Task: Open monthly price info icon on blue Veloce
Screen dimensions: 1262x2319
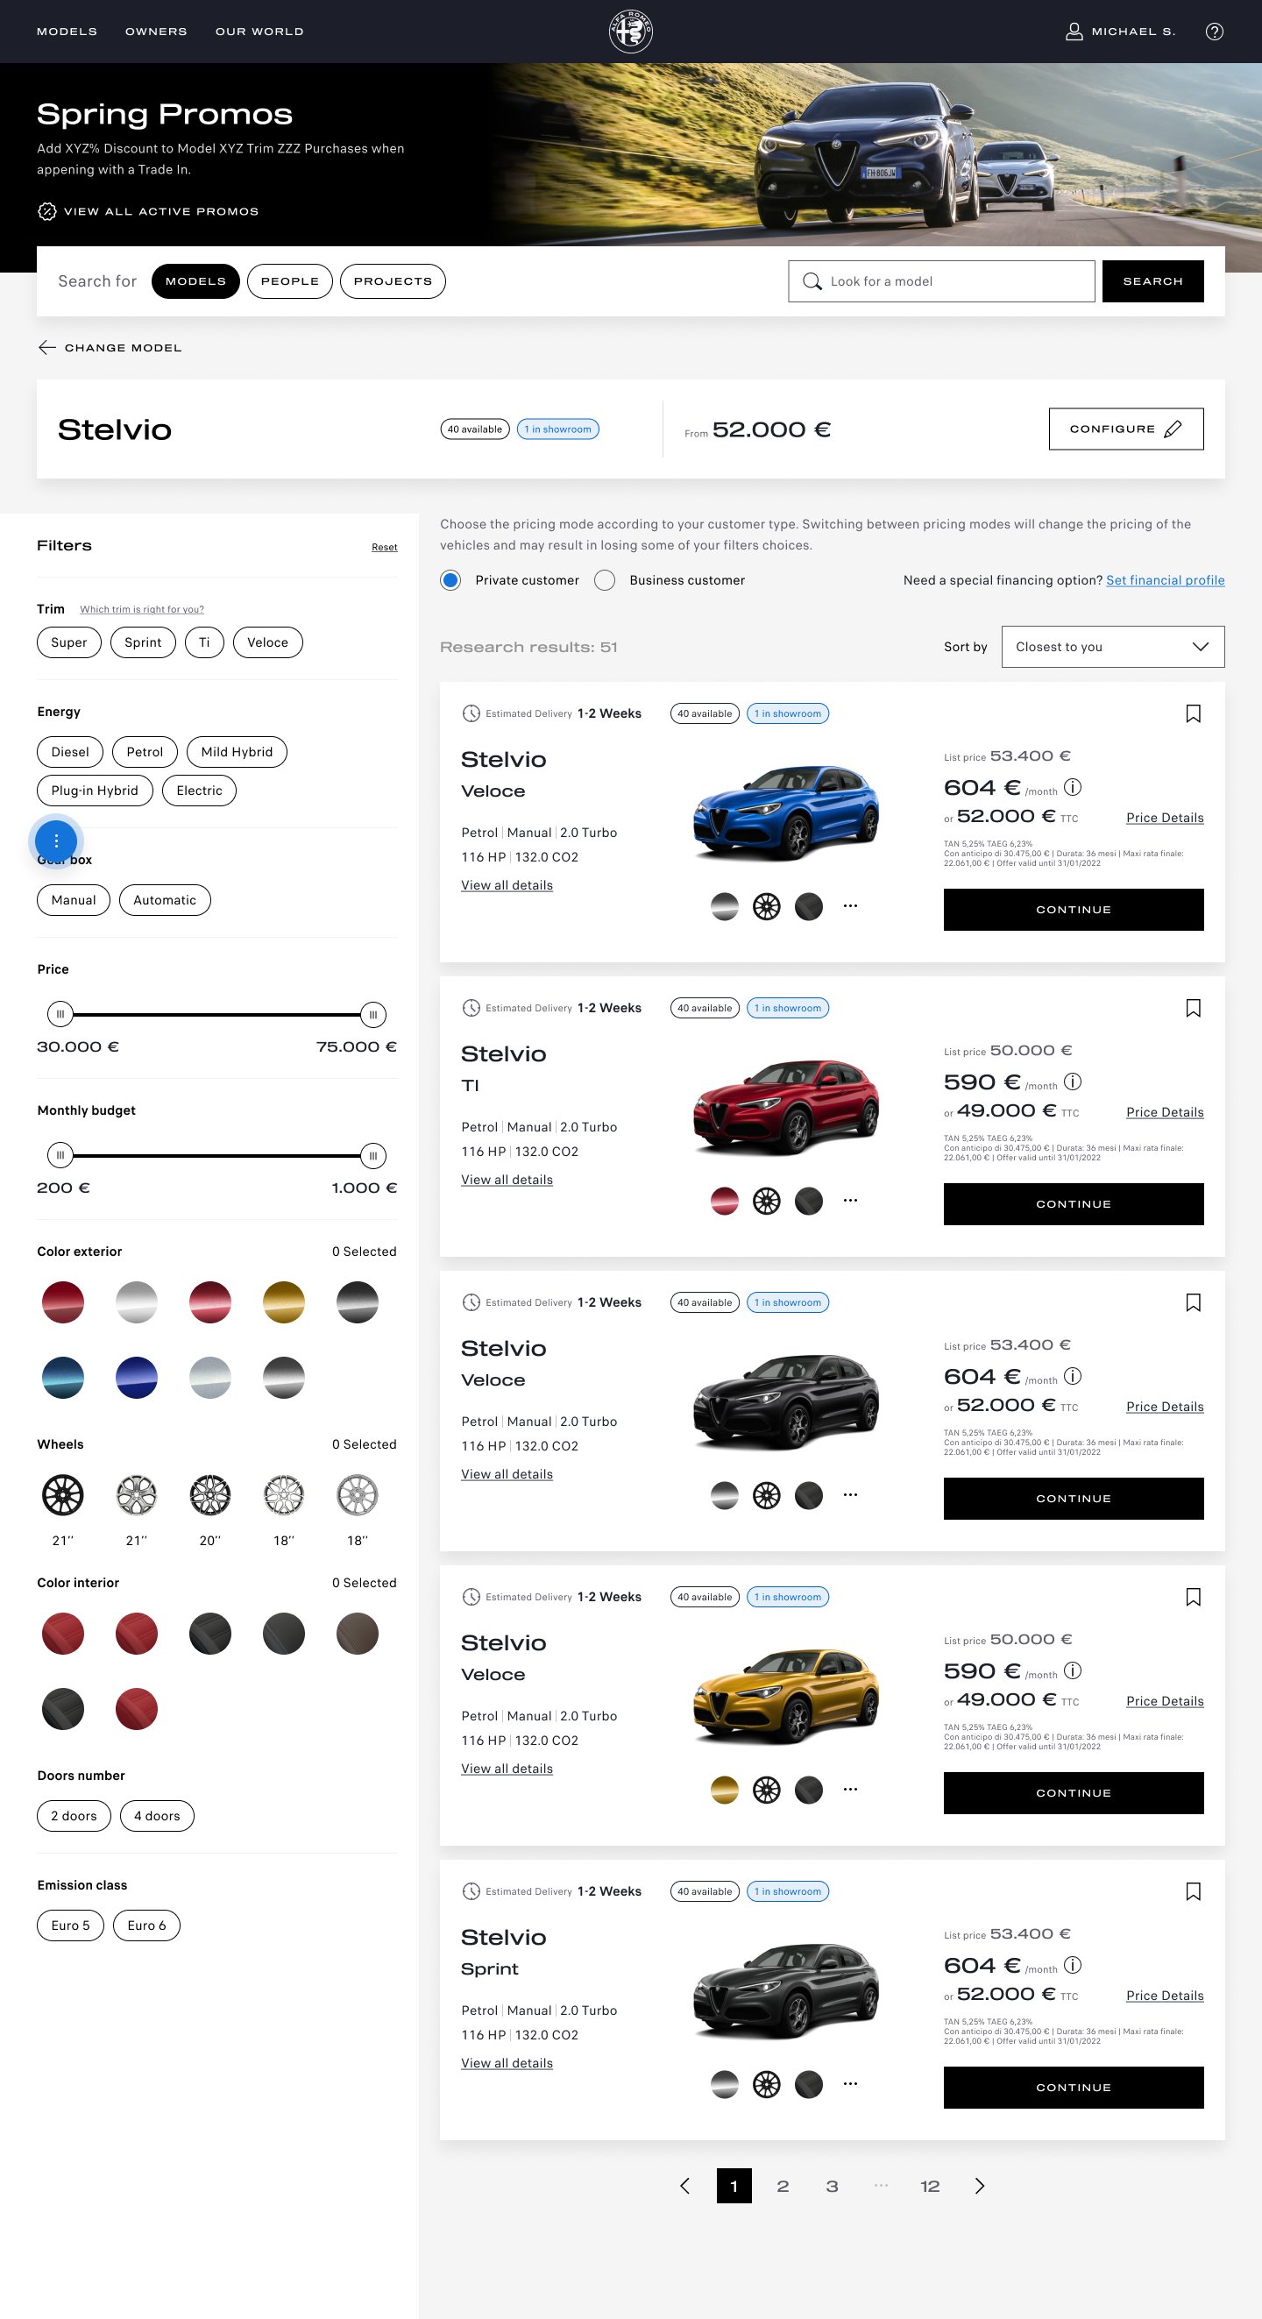Action: [x=1072, y=787]
